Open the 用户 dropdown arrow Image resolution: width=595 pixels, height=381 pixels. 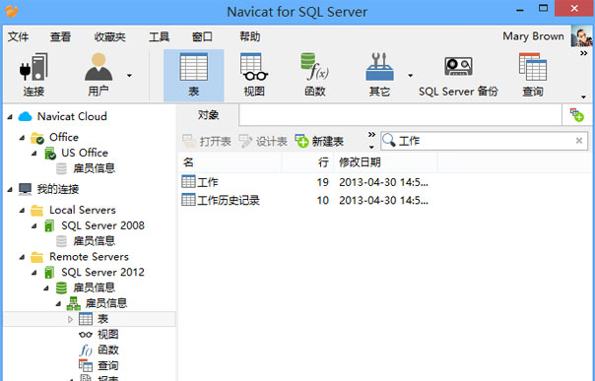[129, 76]
